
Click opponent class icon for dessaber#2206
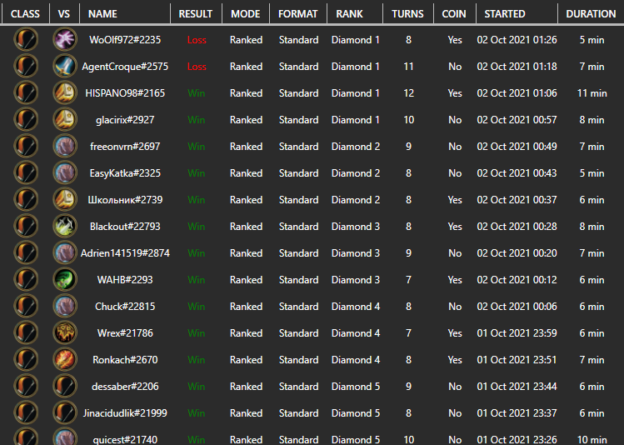pos(64,386)
